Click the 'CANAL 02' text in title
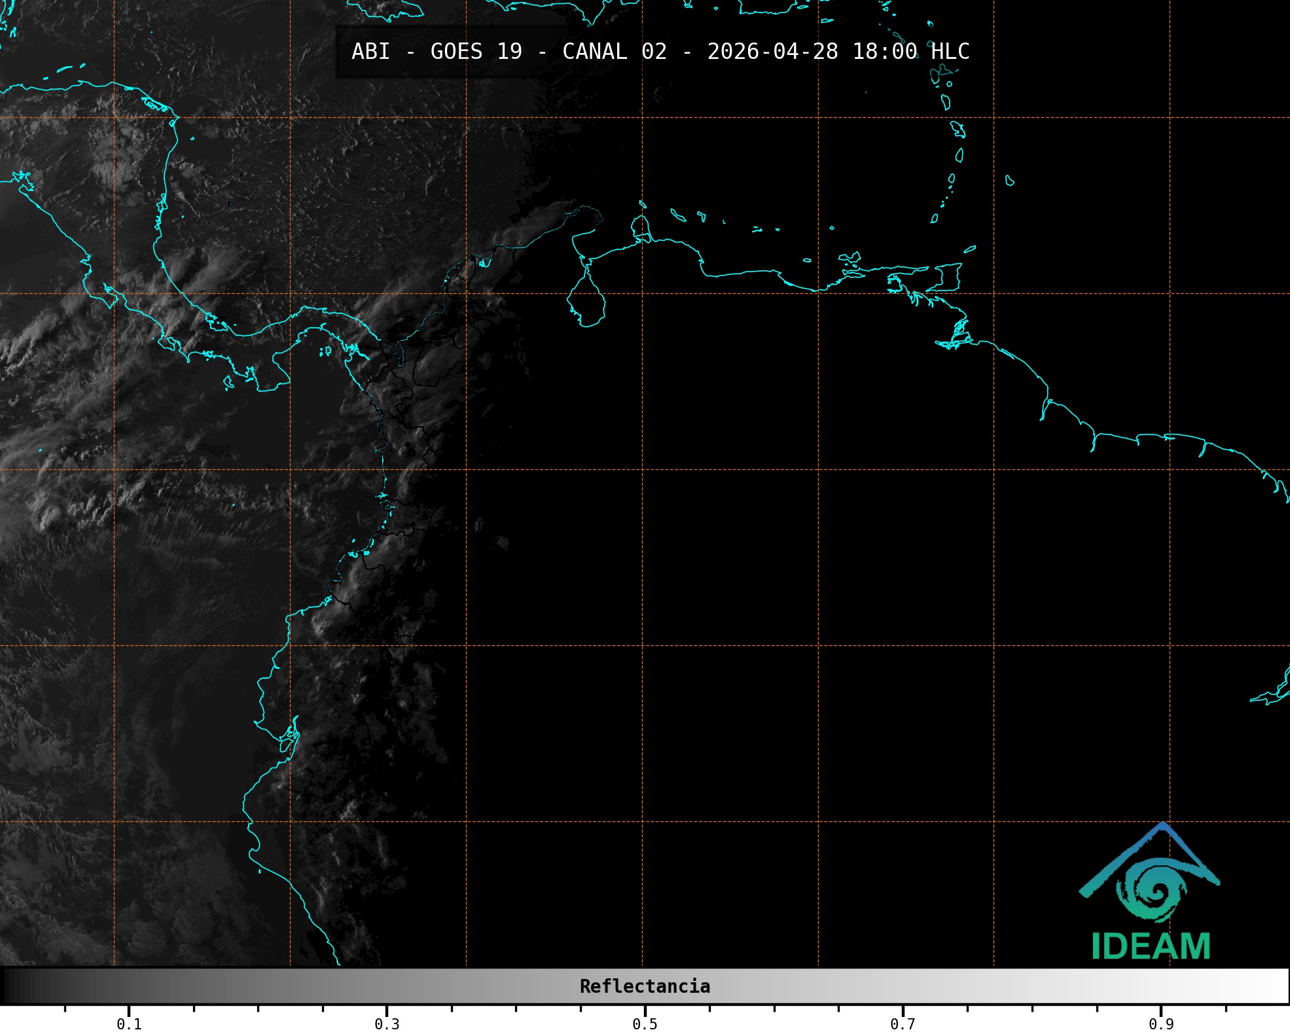Image resolution: width=1290 pixels, height=1032 pixels. coord(614,52)
